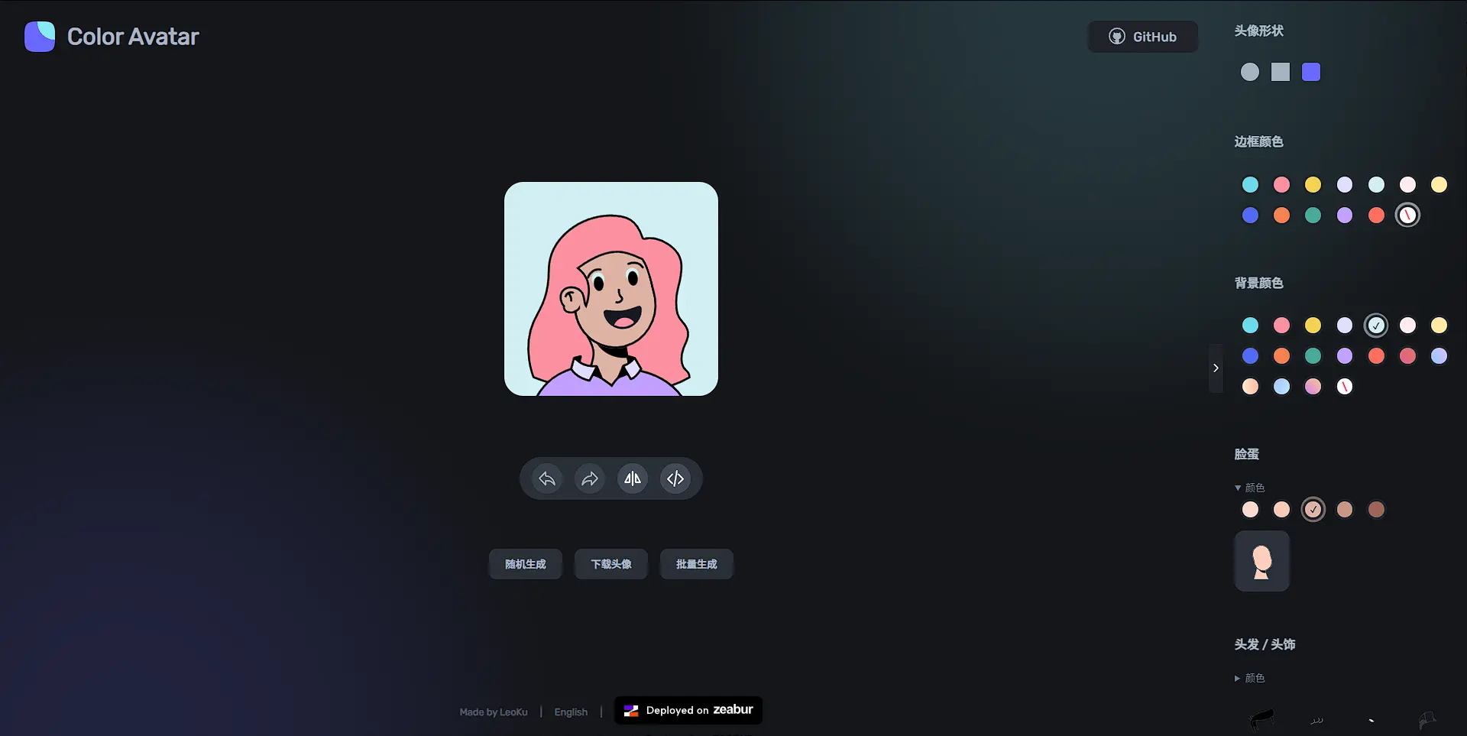The width and height of the screenshot is (1467, 736).
Task: Click the Color Avatar logo
Action: click(x=40, y=37)
